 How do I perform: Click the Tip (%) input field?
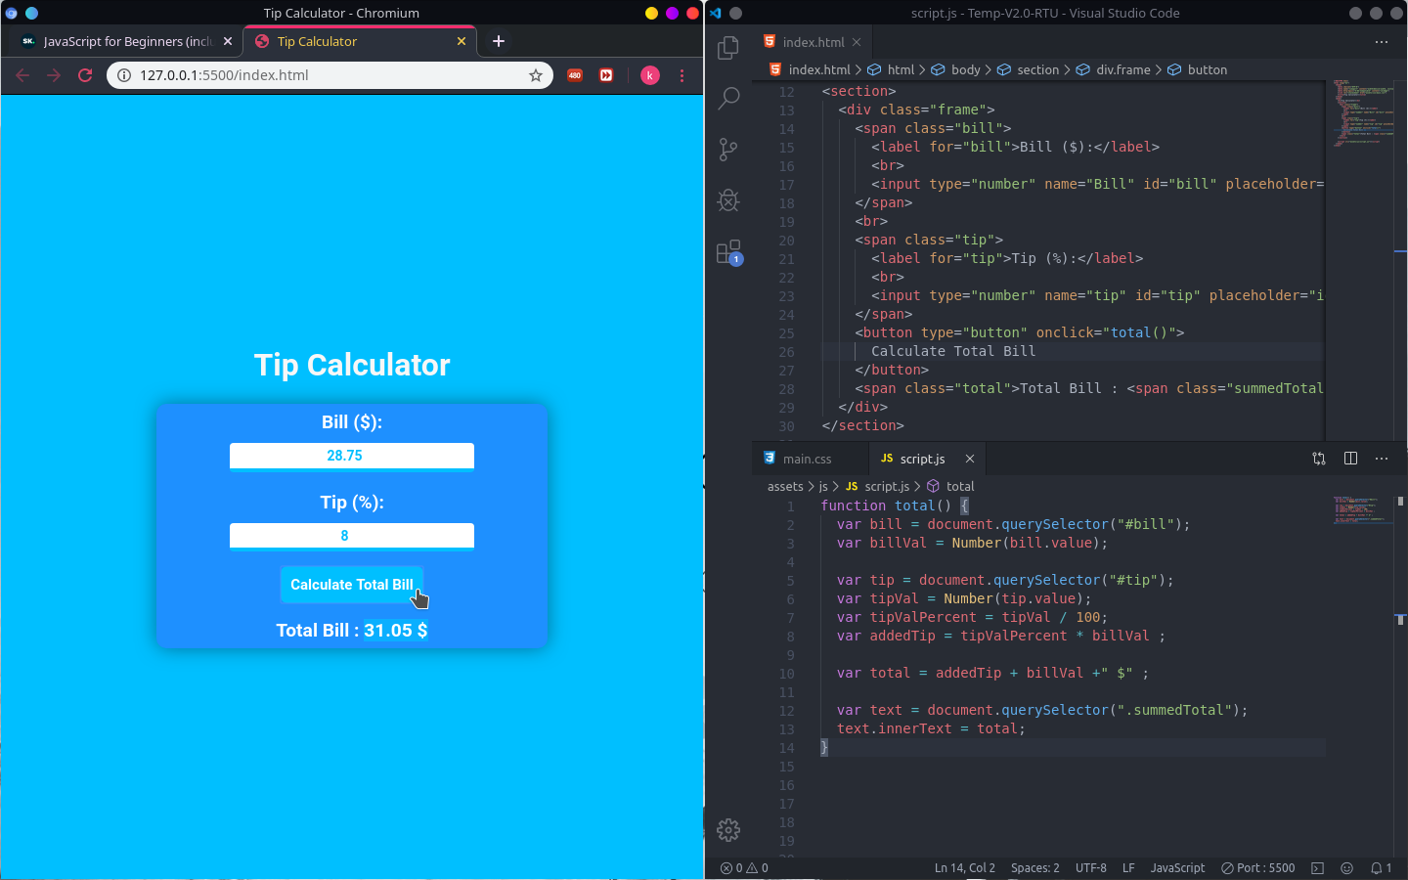[x=352, y=536]
